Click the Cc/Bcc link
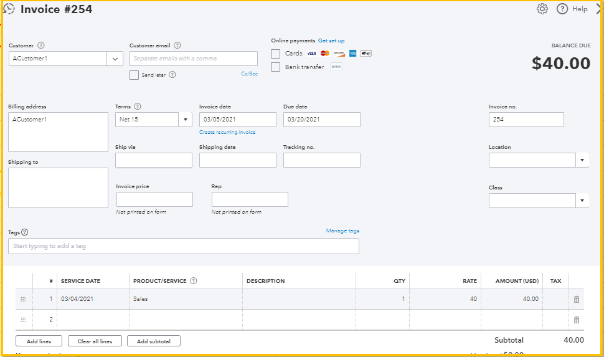This screenshot has width=604, height=357. pos(249,74)
